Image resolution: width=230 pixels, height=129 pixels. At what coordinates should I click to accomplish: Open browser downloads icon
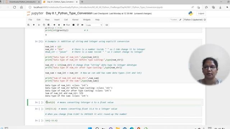tap(220, 7)
